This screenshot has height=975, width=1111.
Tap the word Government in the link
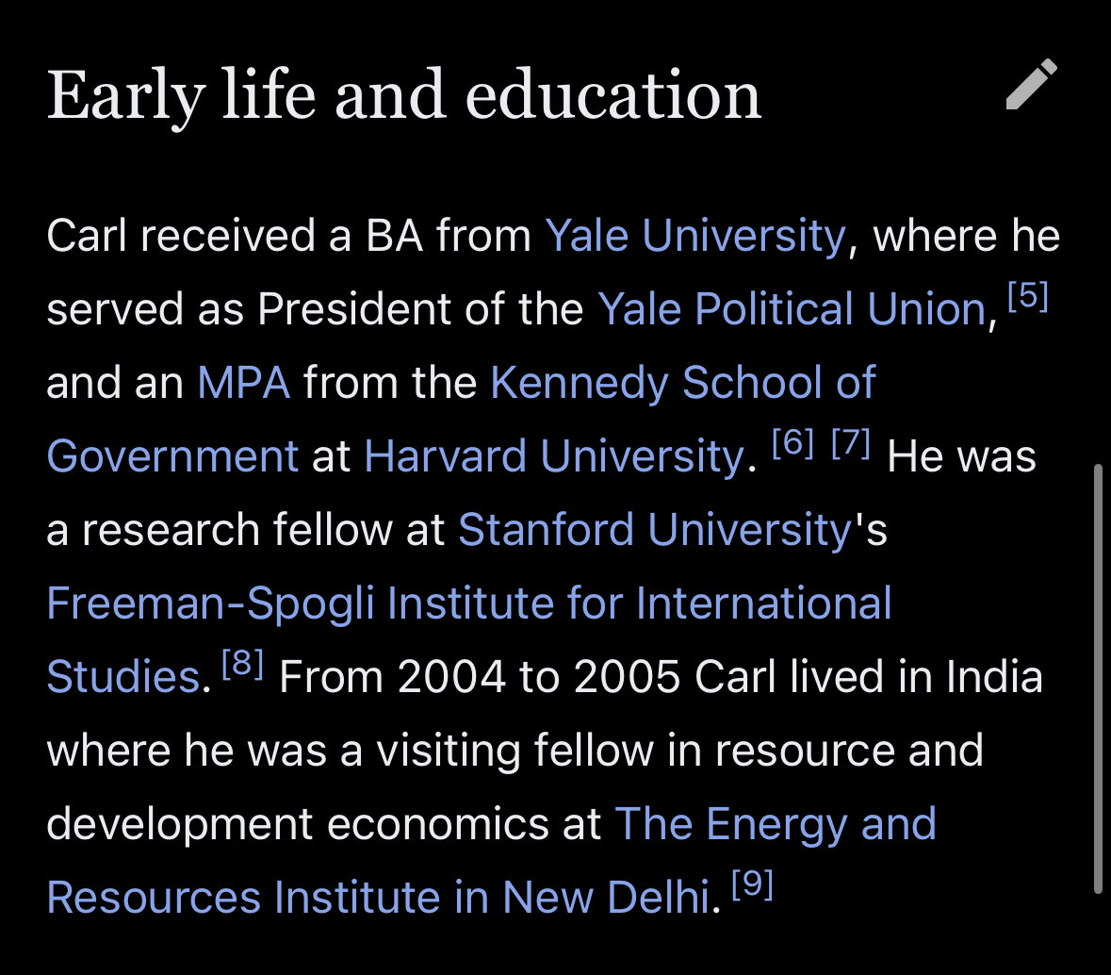[x=172, y=456]
